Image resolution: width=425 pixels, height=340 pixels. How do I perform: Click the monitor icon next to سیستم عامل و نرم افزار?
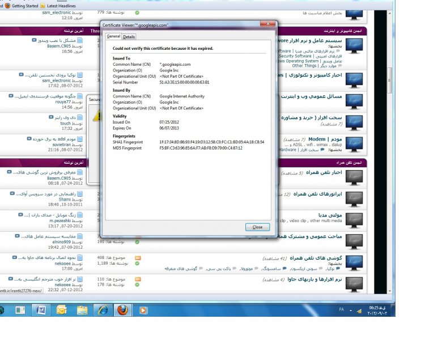[x=354, y=46]
